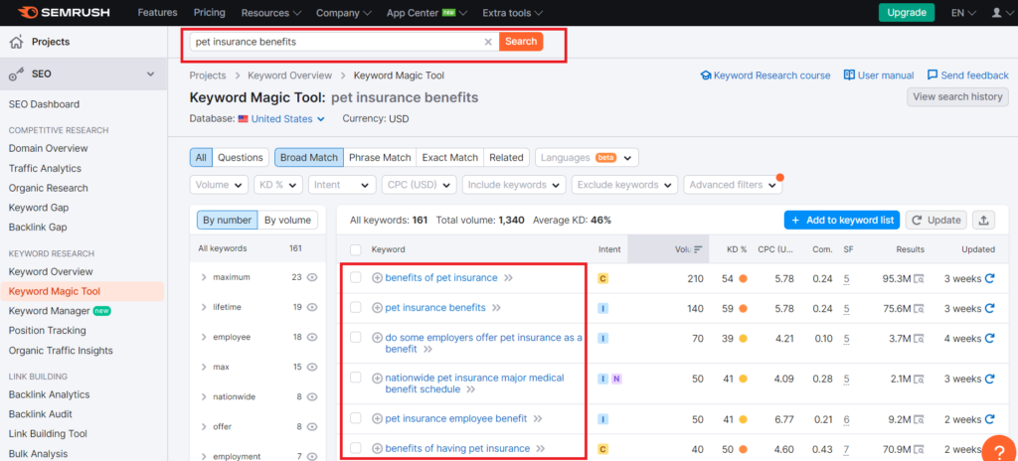Open double-arrow next to 'pet insurance employee benefit'
Viewport: 1018px width, 461px height.
pos(538,419)
